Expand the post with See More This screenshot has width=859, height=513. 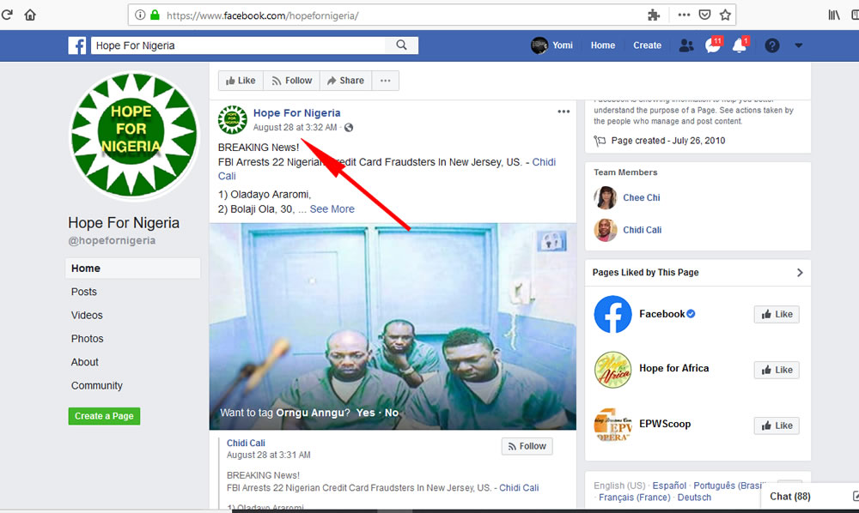tap(332, 209)
